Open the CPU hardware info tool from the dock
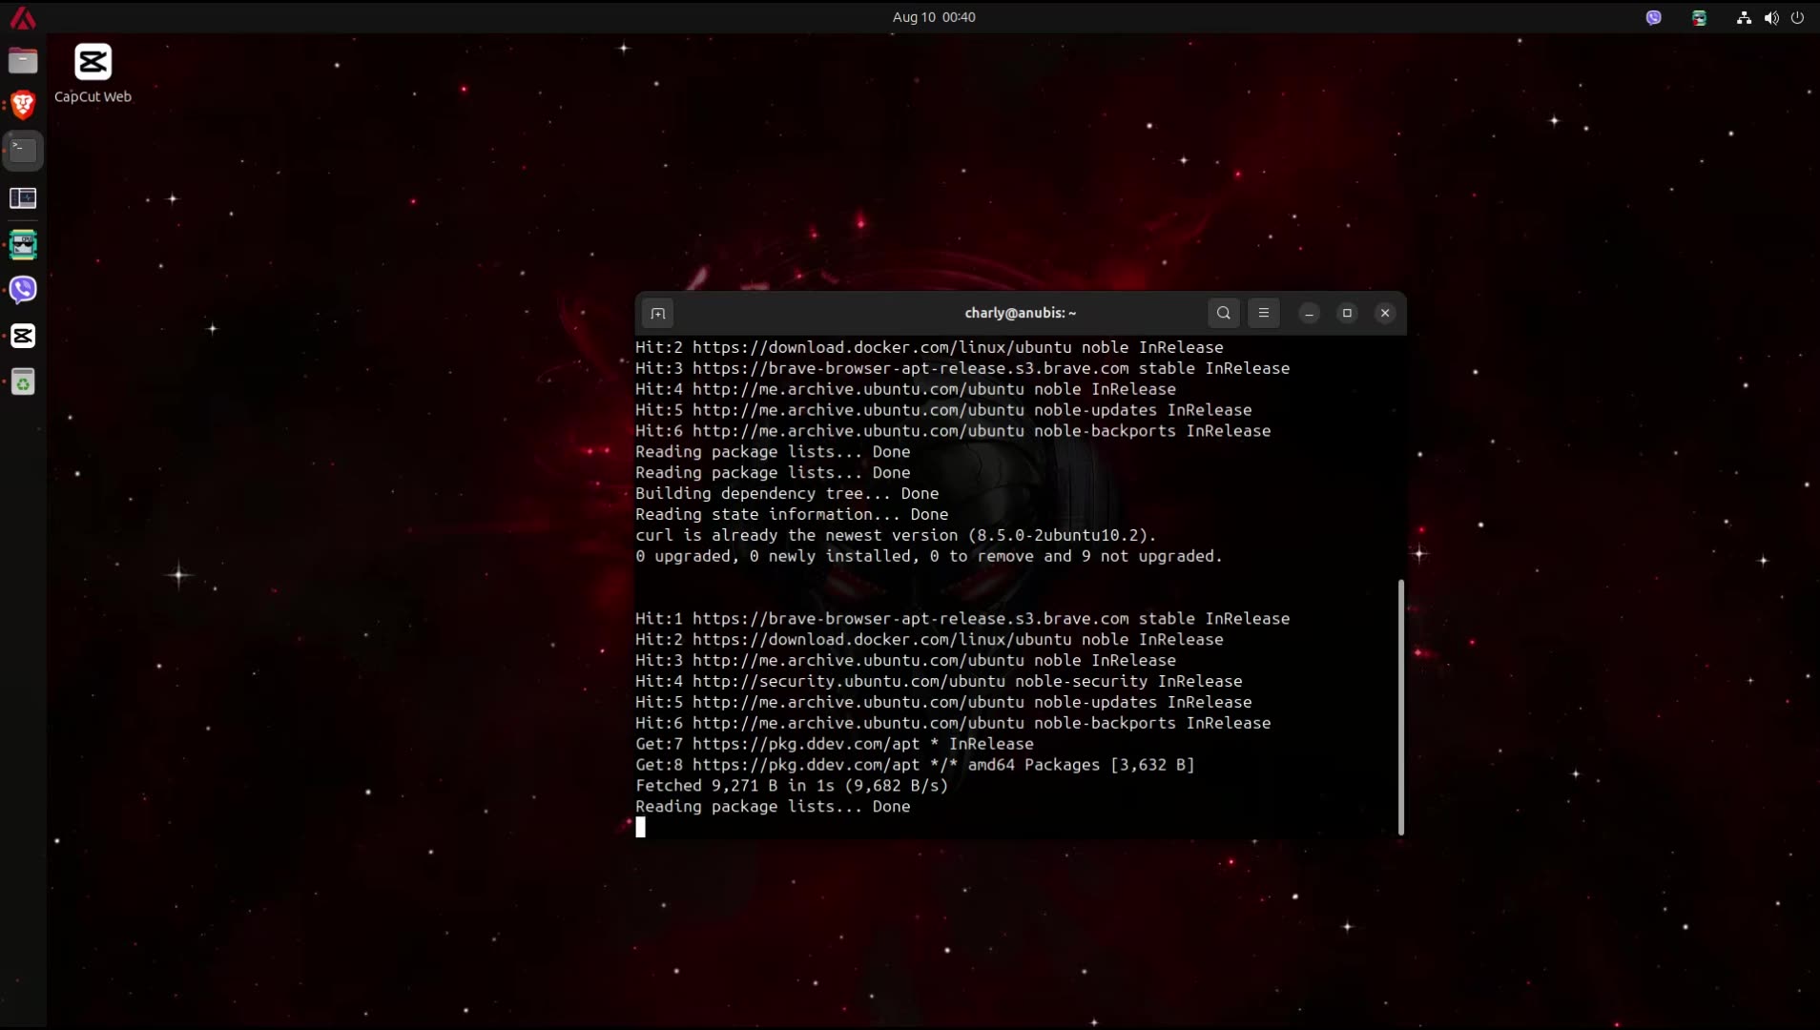This screenshot has height=1030, width=1820. tap(23, 244)
